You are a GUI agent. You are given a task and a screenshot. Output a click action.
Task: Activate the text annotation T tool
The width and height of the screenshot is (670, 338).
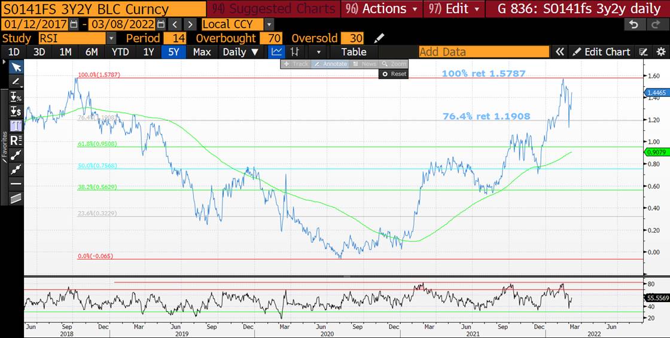pos(16,126)
